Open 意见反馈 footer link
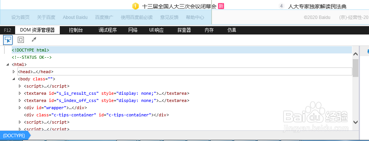 pos(169,17)
